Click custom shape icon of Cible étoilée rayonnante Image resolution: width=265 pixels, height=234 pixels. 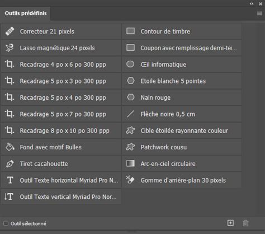130,130
